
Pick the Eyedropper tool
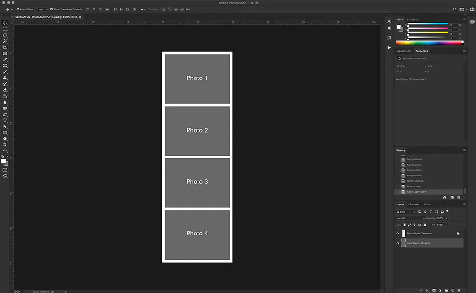tap(5, 59)
